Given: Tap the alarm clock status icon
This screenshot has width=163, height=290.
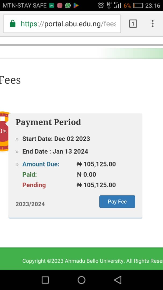Looking at the screenshot, I should (x=101, y=5).
